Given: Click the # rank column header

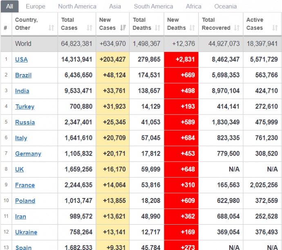Looking at the screenshot, I should [6, 28].
